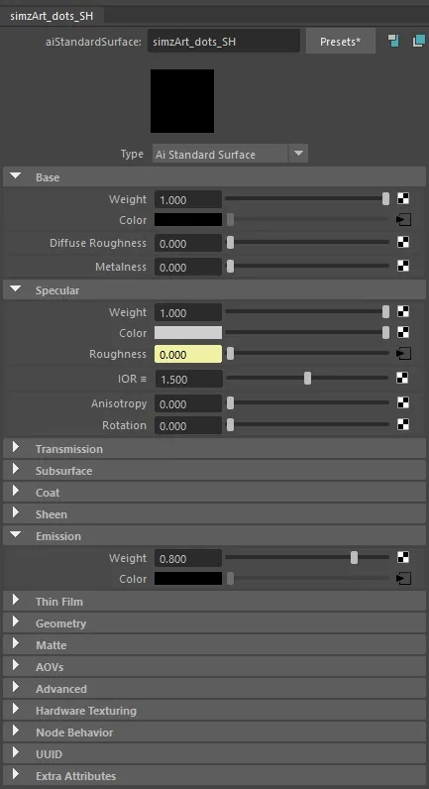This screenshot has height=789, width=429.
Task: Click the Metalness checker map button
Action: [x=403, y=266]
